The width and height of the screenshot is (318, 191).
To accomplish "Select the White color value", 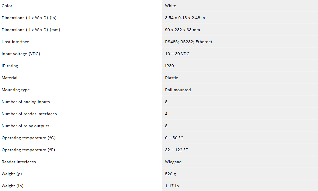I will (x=170, y=6).
